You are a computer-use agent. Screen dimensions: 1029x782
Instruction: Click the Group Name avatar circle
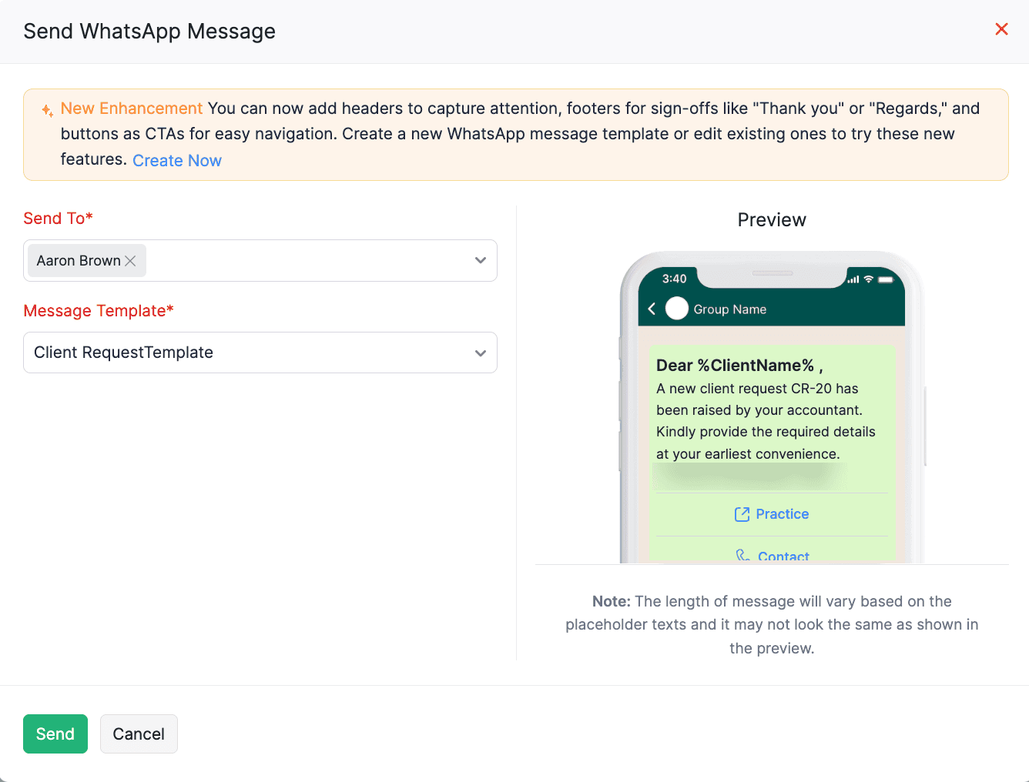(676, 308)
